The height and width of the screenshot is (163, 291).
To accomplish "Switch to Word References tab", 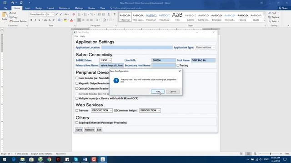I will (65, 8).
